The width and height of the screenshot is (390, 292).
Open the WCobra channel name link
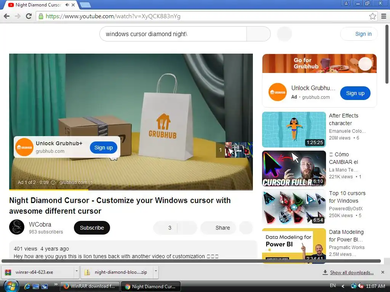pyautogui.click(x=40, y=224)
